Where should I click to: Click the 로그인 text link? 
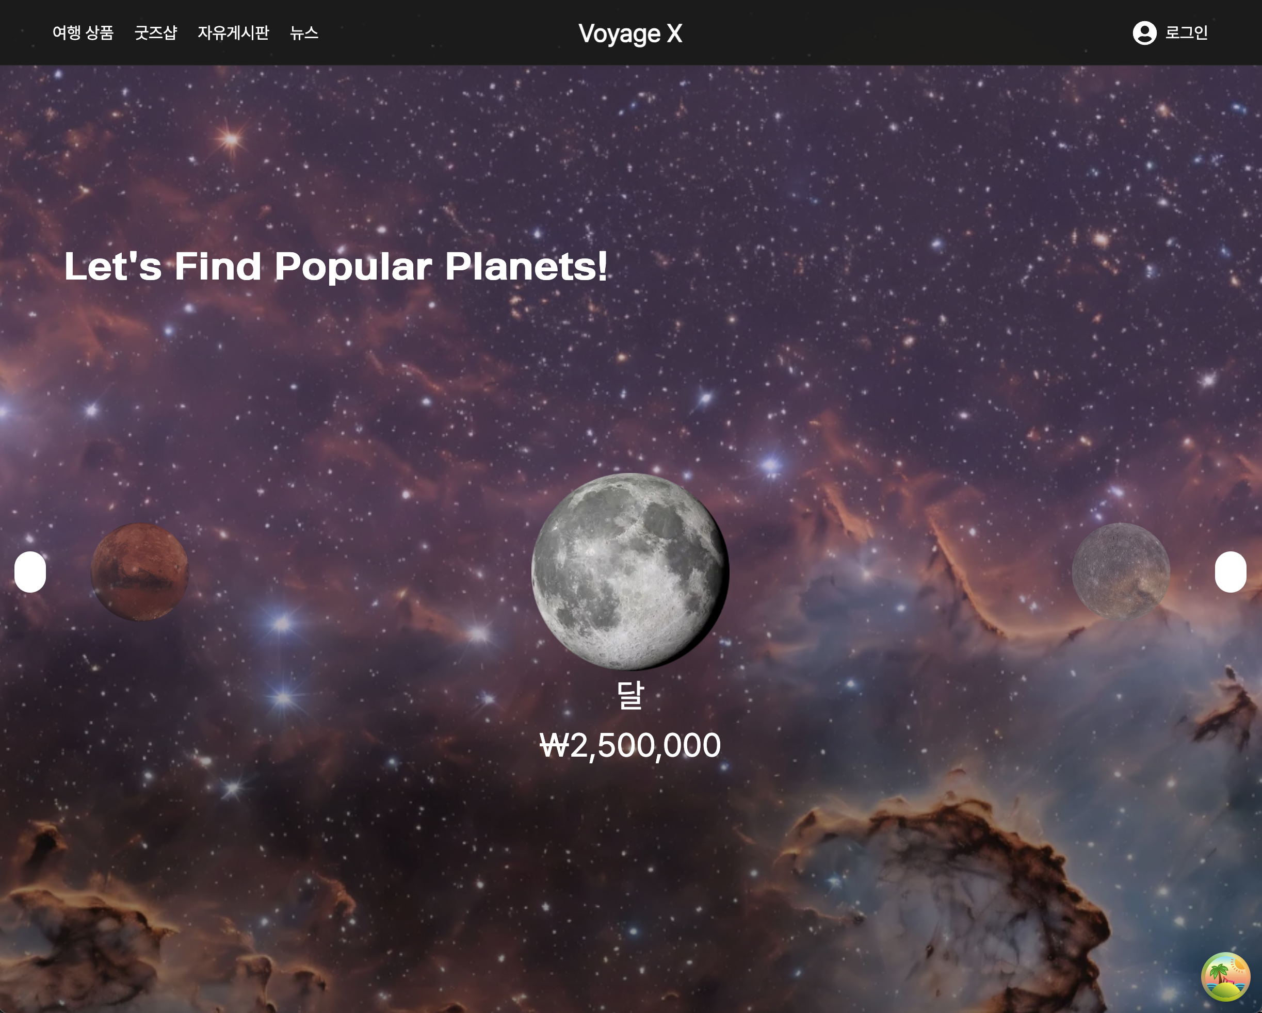[x=1187, y=33]
